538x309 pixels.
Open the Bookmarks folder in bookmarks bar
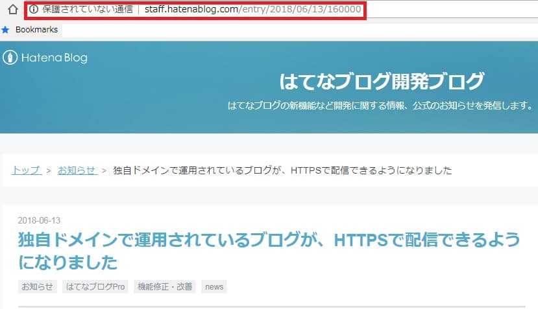click(37, 30)
